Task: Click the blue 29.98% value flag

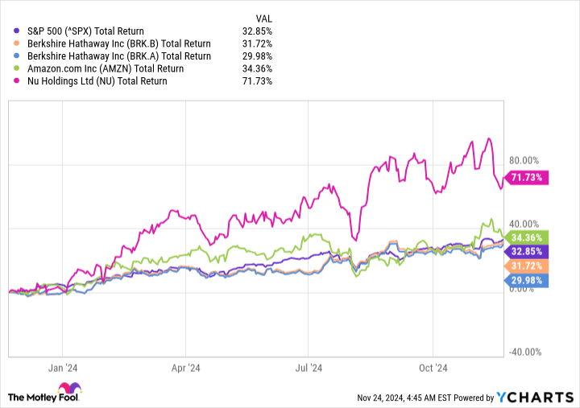Action: click(x=526, y=281)
